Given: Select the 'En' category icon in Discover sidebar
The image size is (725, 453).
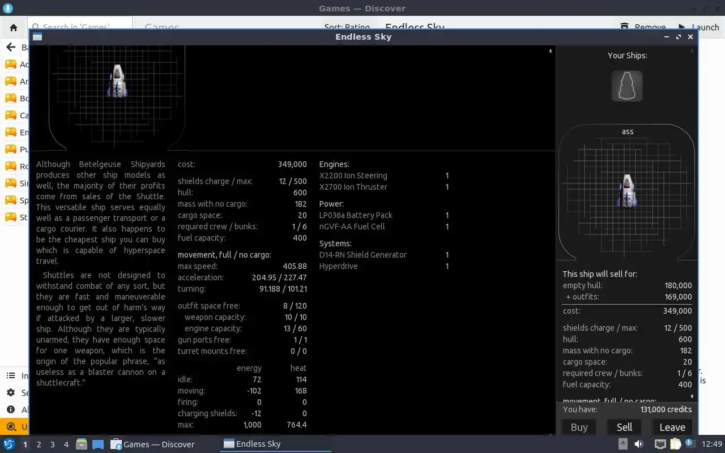Looking at the screenshot, I should click(x=11, y=132).
